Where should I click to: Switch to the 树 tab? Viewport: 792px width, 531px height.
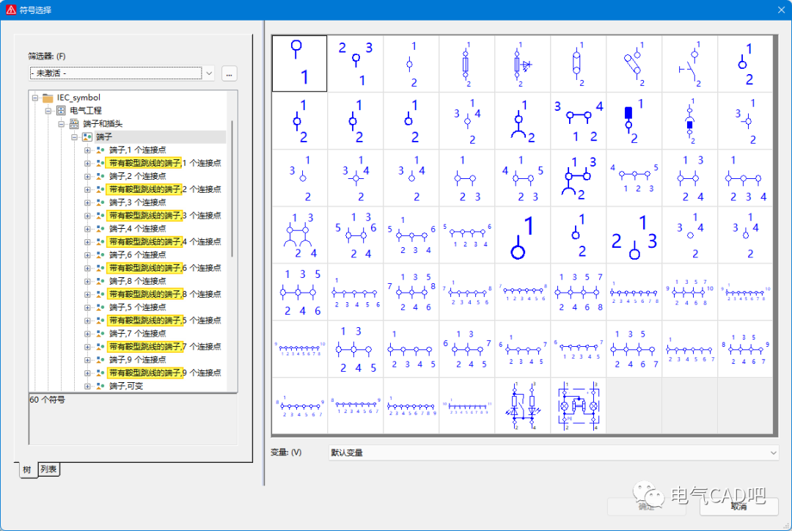coord(27,470)
